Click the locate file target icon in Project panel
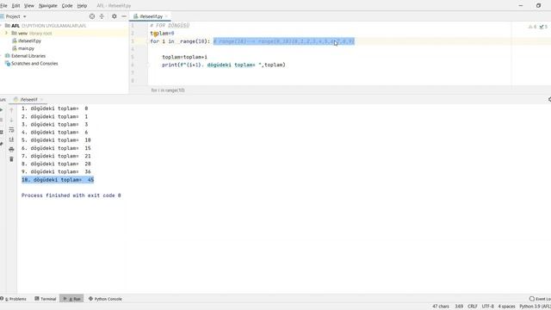The height and width of the screenshot is (310, 551). click(92, 16)
